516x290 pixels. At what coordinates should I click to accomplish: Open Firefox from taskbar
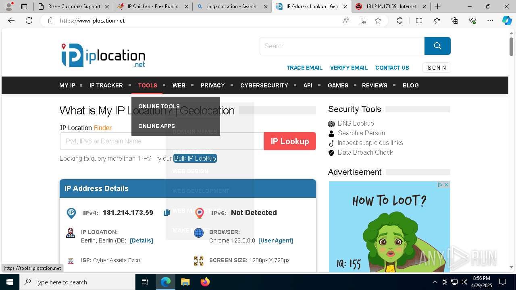pyautogui.click(x=205, y=282)
